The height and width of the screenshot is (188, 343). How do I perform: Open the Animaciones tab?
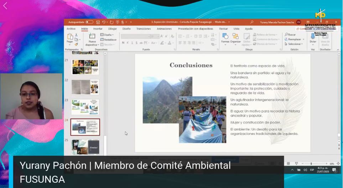pos(164,29)
